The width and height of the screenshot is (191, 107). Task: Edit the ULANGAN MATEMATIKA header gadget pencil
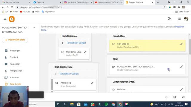[181, 67]
